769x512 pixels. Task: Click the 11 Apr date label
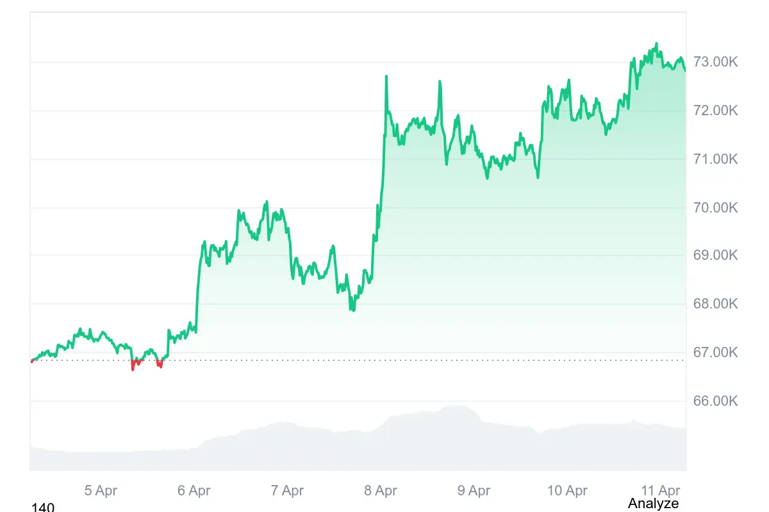661,491
